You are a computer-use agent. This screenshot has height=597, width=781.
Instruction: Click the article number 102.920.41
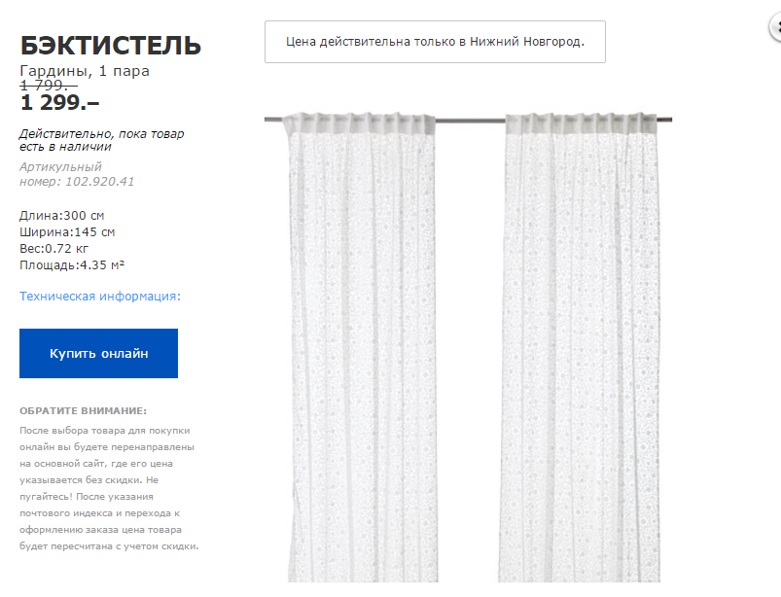tap(100, 181)
